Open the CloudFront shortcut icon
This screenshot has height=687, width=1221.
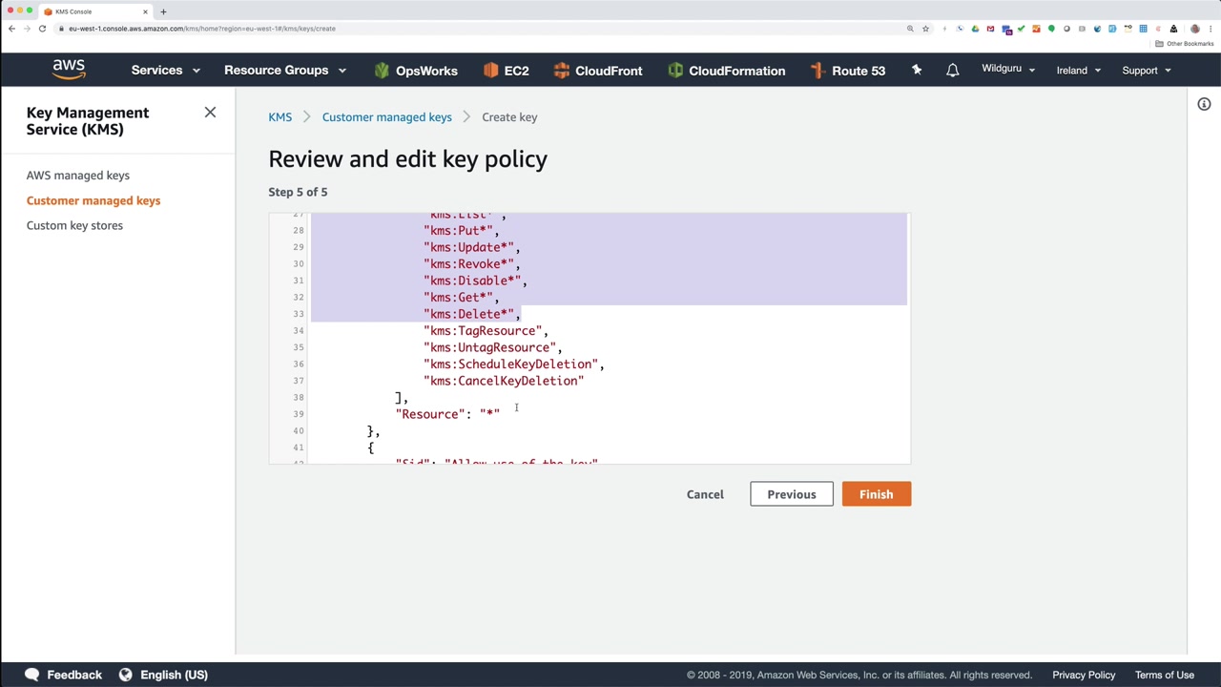(562, 71)
